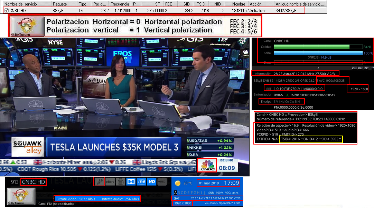Click the 17:09 clock
The width and height of the screenshot is (374, 208).
click(231, 183)
